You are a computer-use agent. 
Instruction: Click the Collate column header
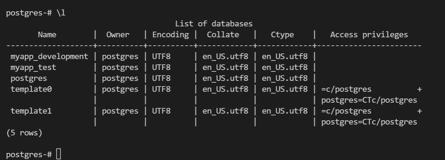pos(223,35)
